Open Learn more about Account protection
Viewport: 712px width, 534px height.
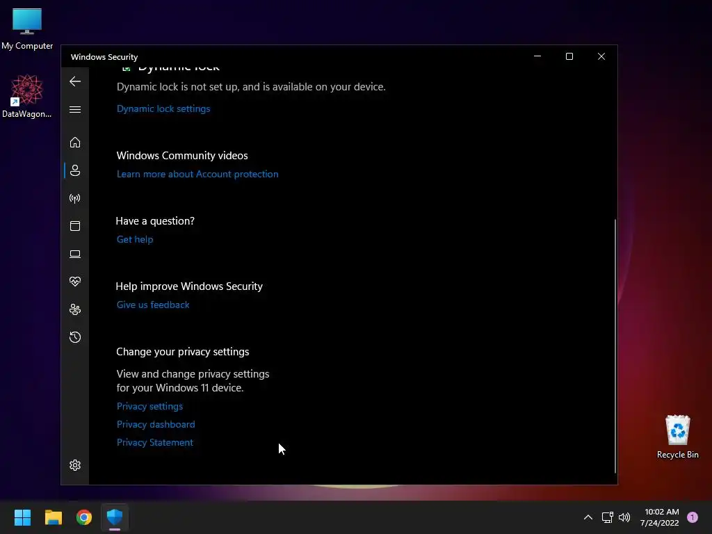pyautogui.click(x=197, y=174)
